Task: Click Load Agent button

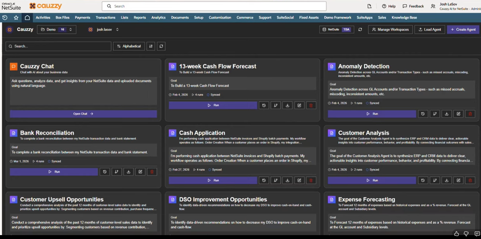Action: (430, 29)
